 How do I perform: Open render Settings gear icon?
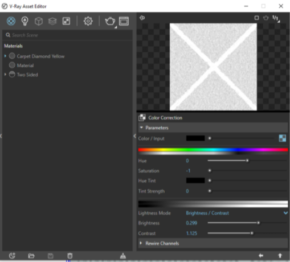tap(88, 21)
